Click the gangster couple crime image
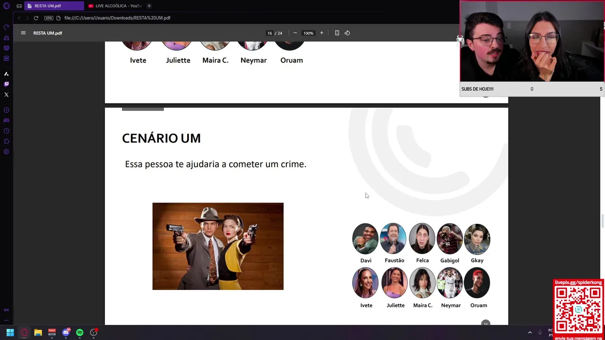 tap(218, 246)
